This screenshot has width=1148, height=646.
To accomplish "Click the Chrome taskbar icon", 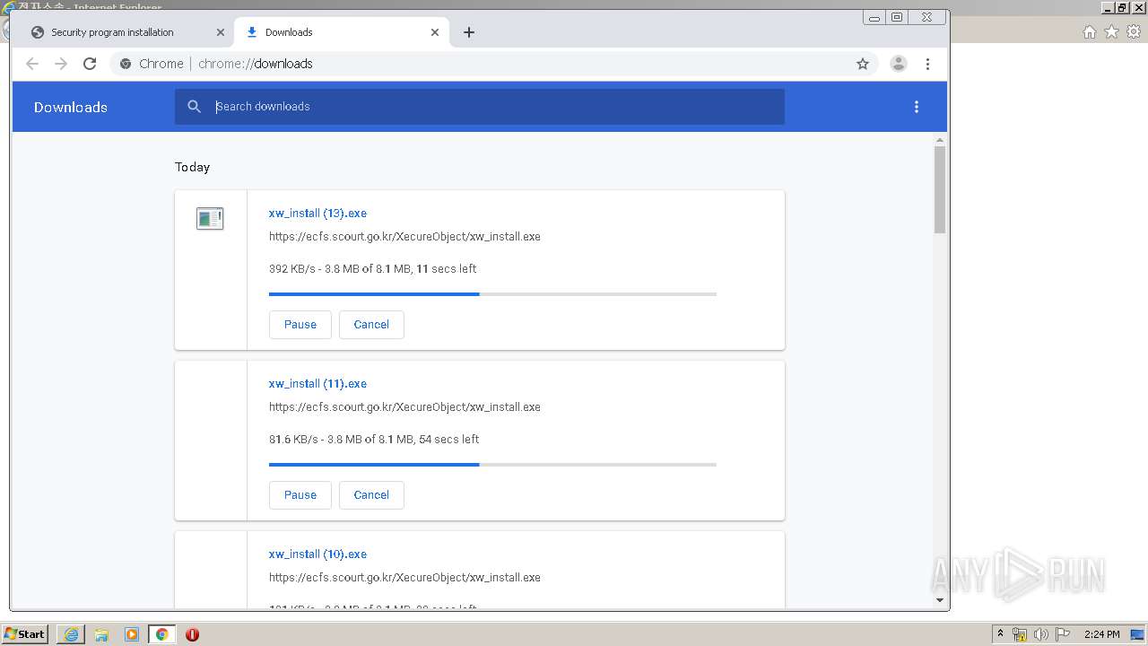I will click(x=162, y=634).
